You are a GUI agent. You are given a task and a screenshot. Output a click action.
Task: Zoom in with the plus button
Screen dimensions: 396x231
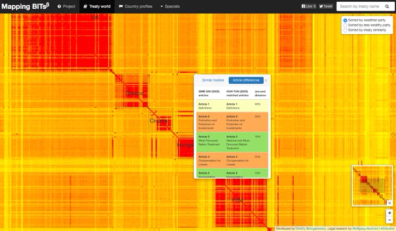390,213
